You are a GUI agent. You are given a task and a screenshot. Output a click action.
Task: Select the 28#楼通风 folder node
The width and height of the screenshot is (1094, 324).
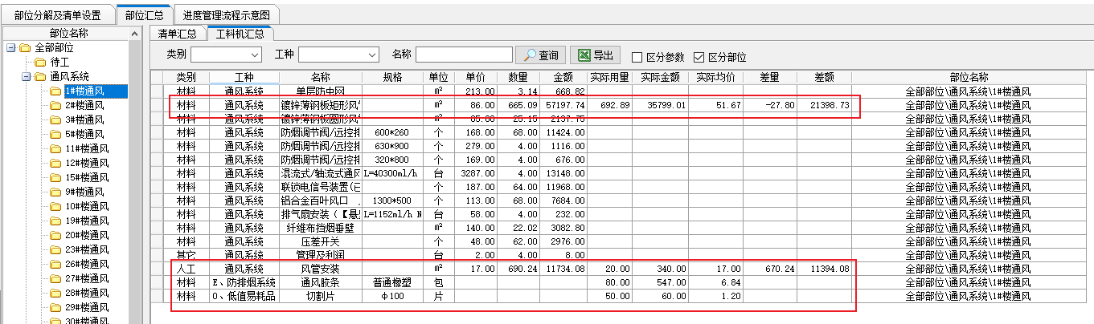86,293
